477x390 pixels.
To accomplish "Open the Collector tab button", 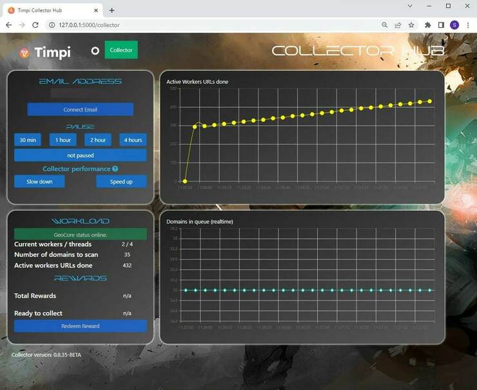I will [121, 50].
